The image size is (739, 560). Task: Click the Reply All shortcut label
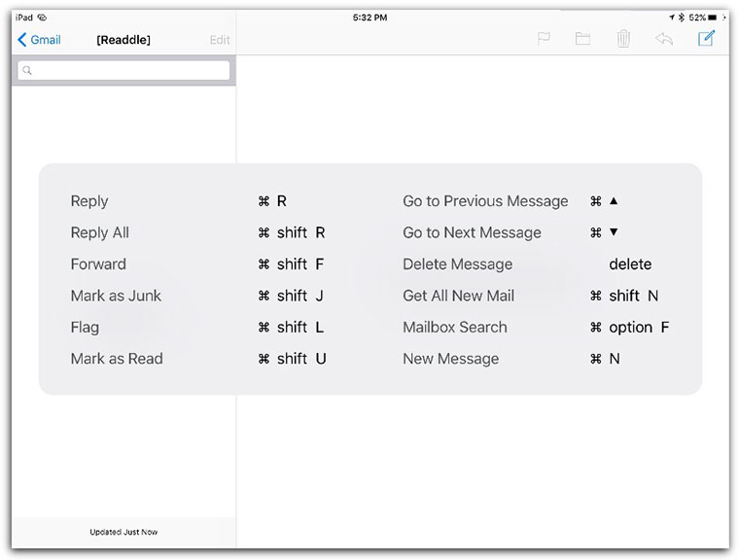click(x=100, y=233)
